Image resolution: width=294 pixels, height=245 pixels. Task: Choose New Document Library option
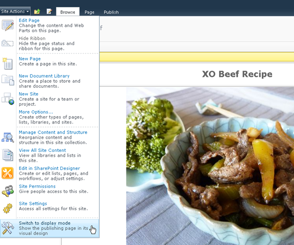click(49, 81)
